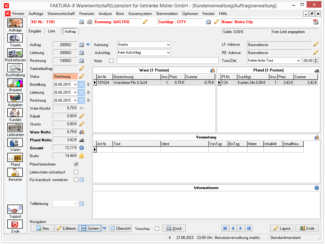Viewport: 325px width, 244px height.
Task: Open the Touren sidebar icon
Action: point(15,38)
